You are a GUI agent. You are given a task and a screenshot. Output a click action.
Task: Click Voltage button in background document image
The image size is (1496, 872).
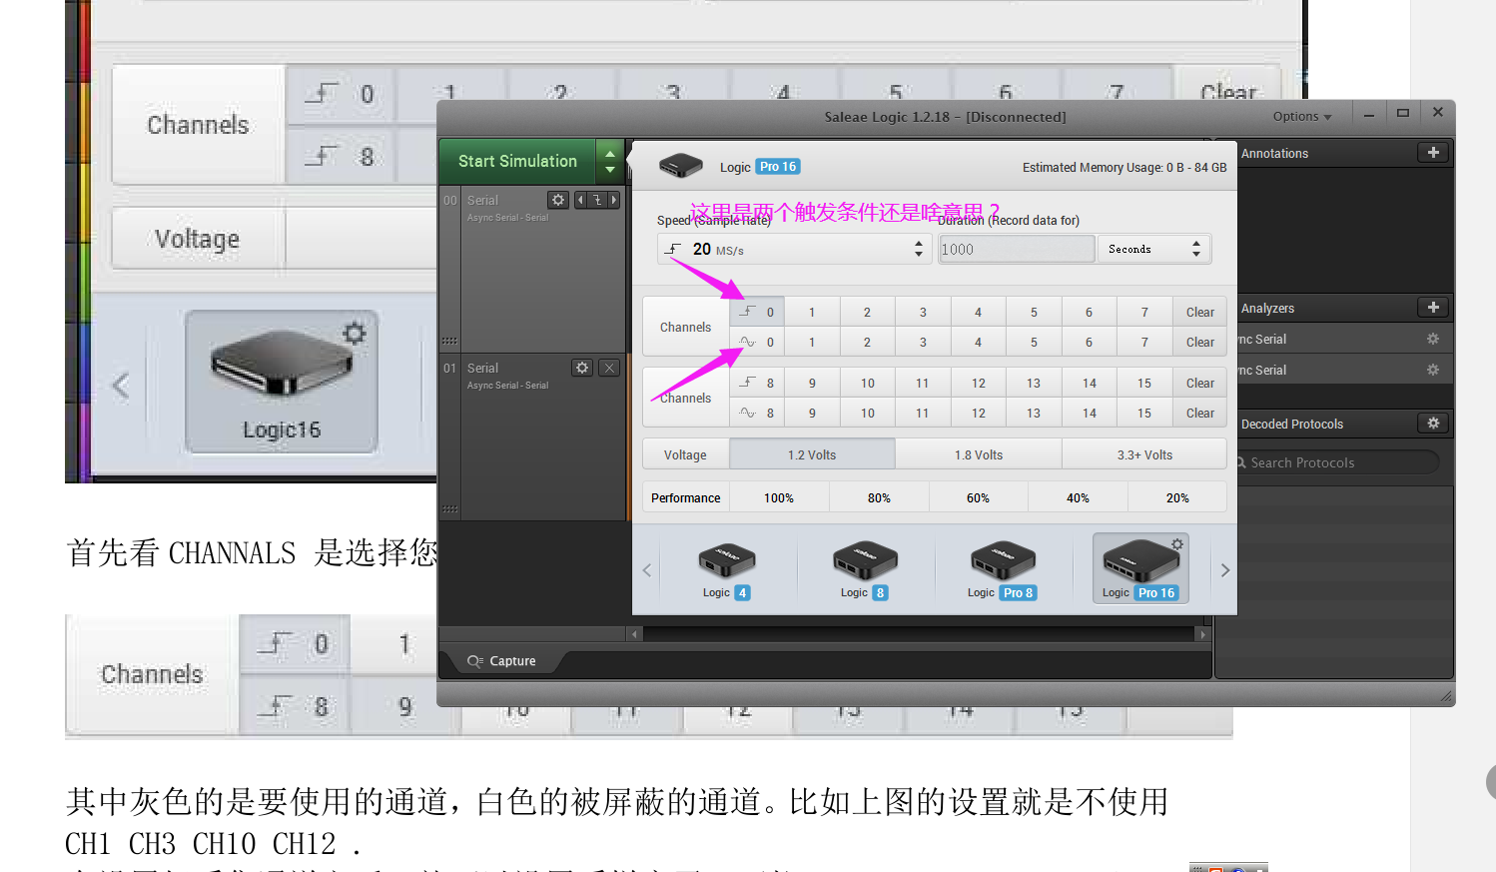click(198, 239)
